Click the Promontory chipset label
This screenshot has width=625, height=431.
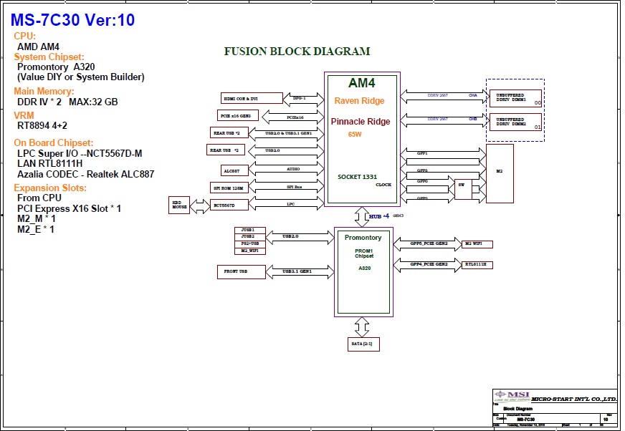point(363,237)
